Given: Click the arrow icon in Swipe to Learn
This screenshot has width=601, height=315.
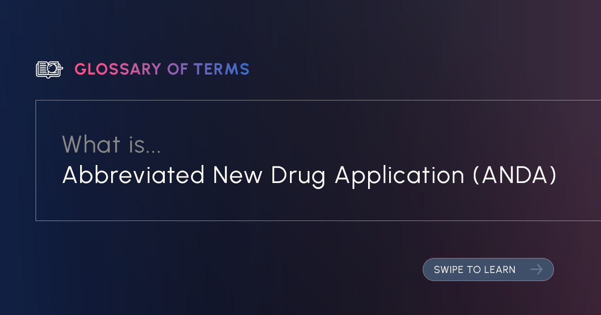Looking at the screenshot, I should tap(536, 269).
